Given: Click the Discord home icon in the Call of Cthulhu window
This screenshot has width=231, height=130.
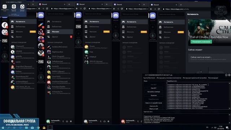Looking at the screenshot, I should tap(153, 16).
